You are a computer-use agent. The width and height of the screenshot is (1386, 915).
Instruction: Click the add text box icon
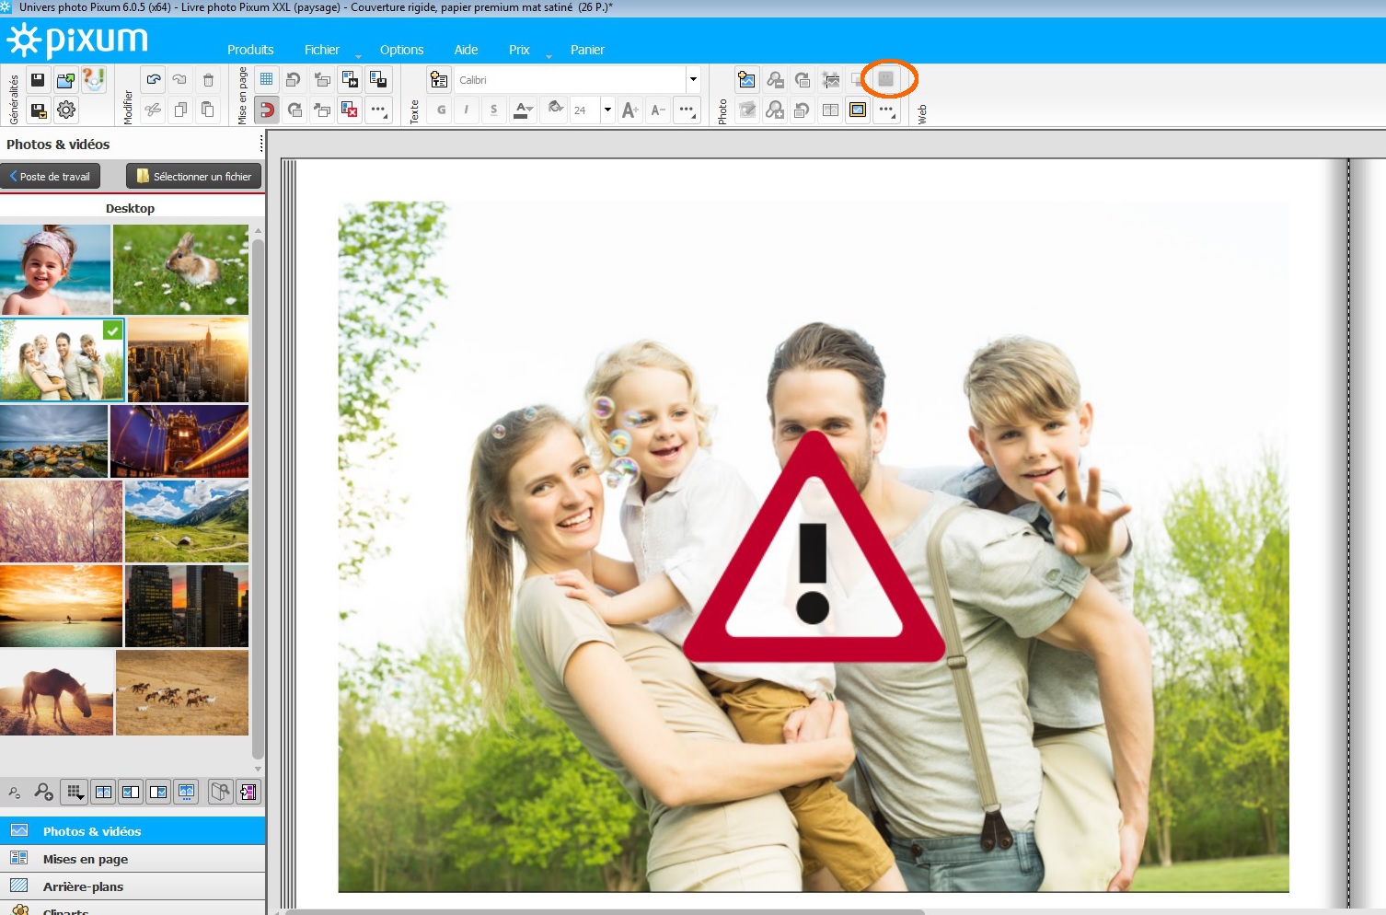439,80
